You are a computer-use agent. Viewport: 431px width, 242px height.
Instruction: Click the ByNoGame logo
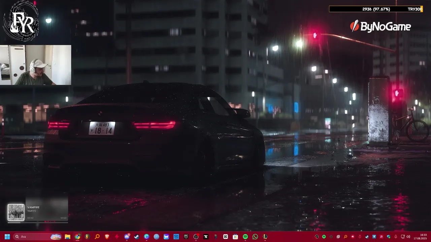(380, 26)
